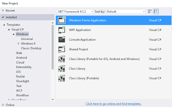The height and width of the screenshot is (107, 172).
Task: Select the Visual C# node label
Action: point(17,29)
